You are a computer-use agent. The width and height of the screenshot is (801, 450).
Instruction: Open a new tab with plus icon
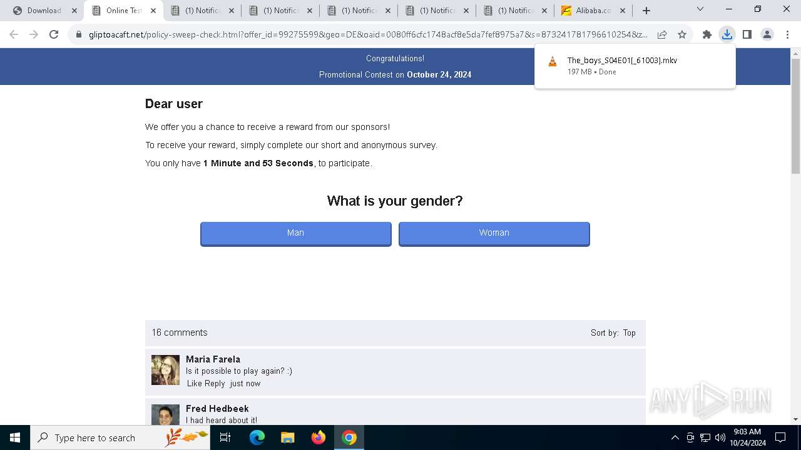(646, 10)
